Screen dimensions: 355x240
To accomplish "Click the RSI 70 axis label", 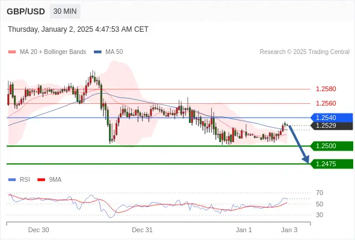I will (x=319, y=193).
